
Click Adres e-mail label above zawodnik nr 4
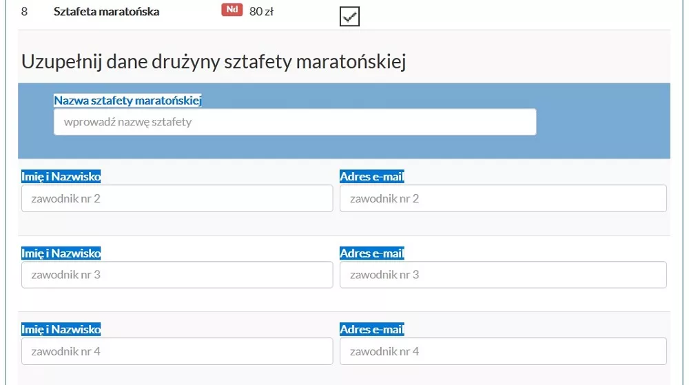point(372,329)
